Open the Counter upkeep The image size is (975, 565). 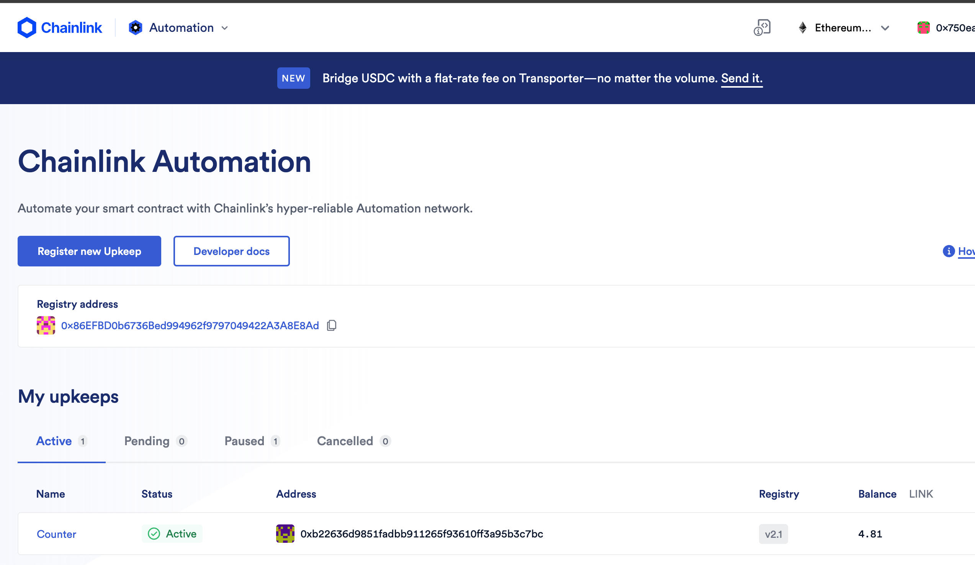[x=57, y=534]
